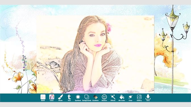This screenshot has height=107, width=191.
Task: Apply the B&W sketch filter
Action: coord(43,98)
